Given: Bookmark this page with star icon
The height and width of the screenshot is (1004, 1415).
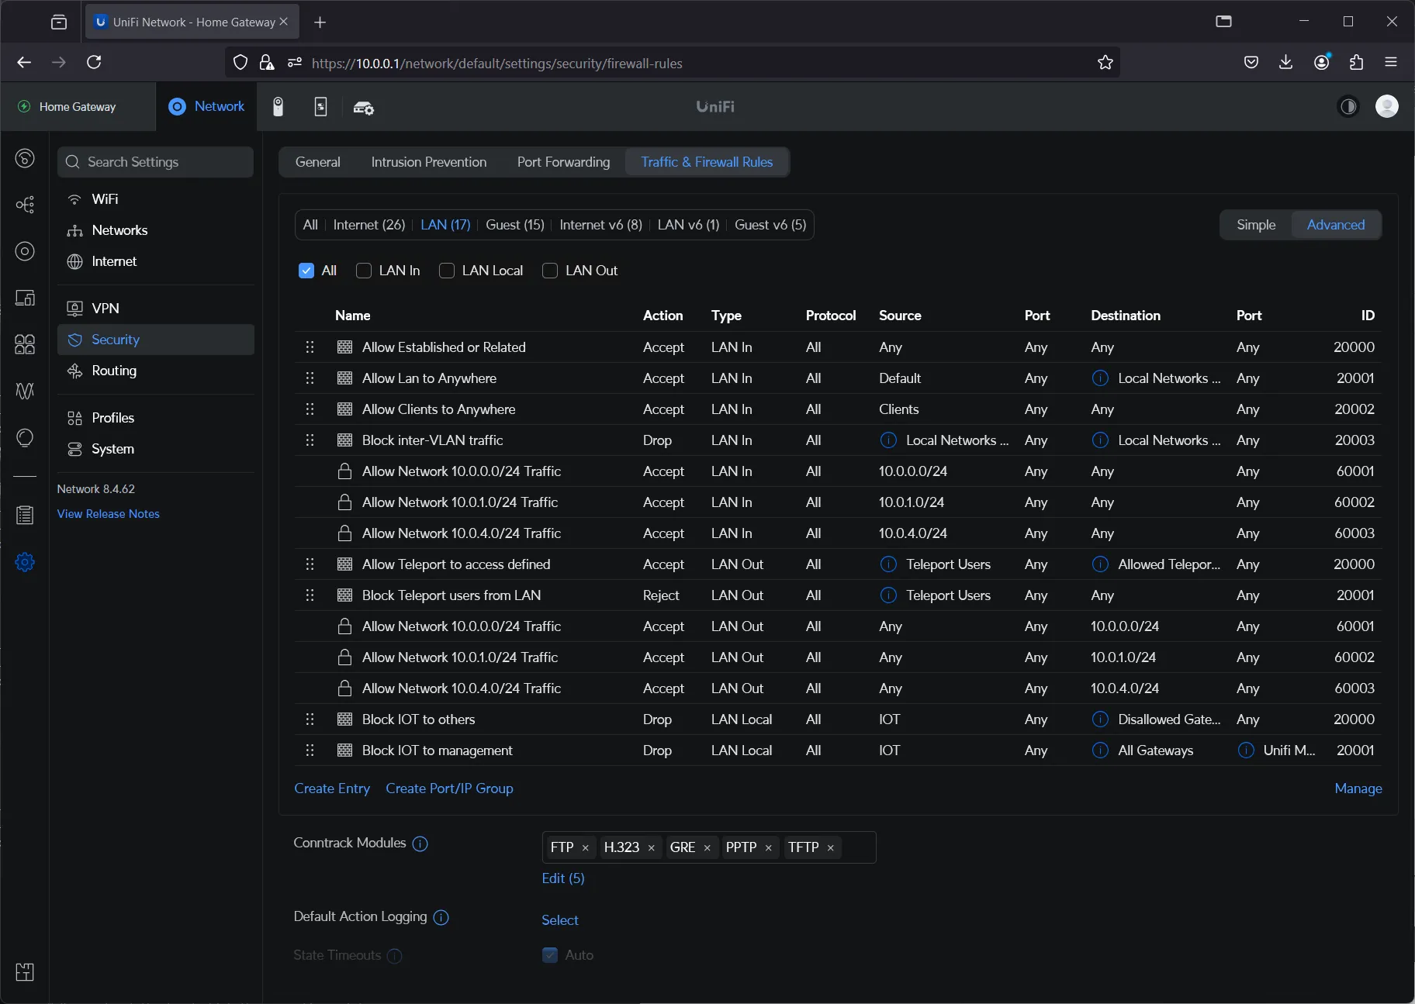Looking at the screenshot, I should click(1105, 63).
